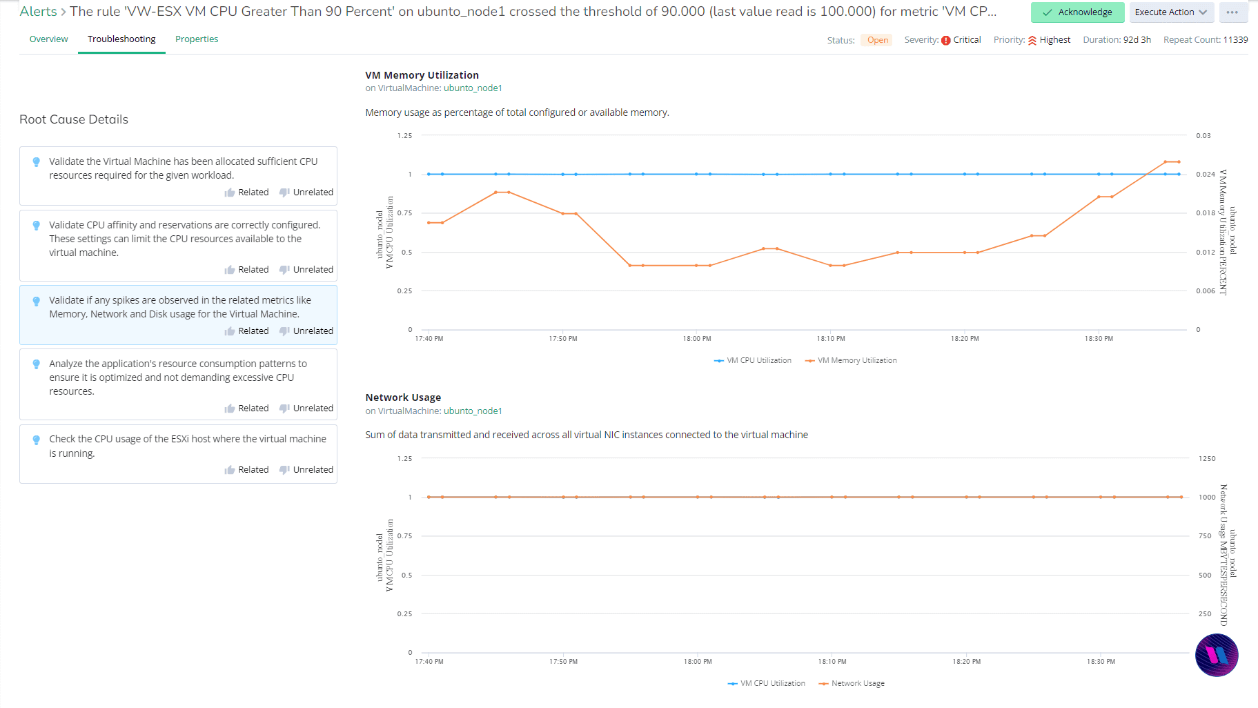1258x708 pixels.
Task: Mark application consumption patterns cause as Related
Action: 246,409
